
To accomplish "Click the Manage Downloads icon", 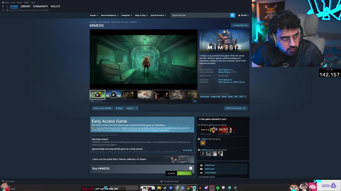I will click(x=161, y=181).
